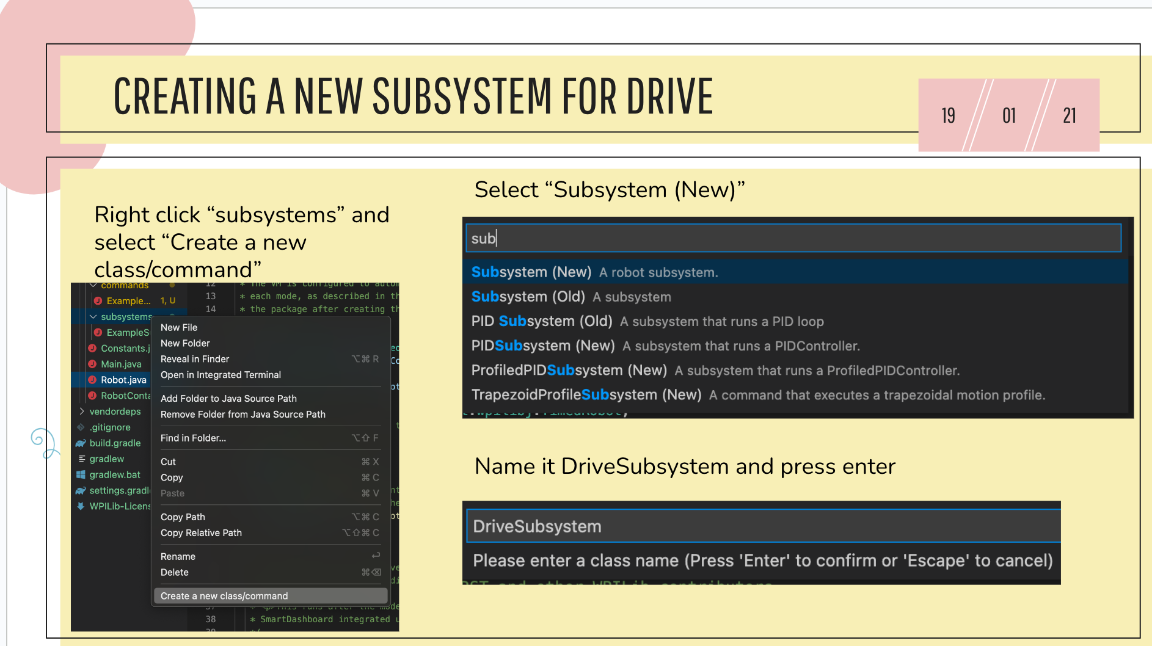Click the Windows logo icon next to gradlew.bat
This screenshot has width=1152, height=646.
pos(81,474)
